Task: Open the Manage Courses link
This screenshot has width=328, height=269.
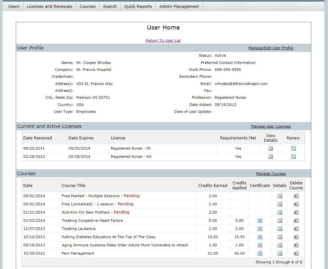Action: point(271,174)
